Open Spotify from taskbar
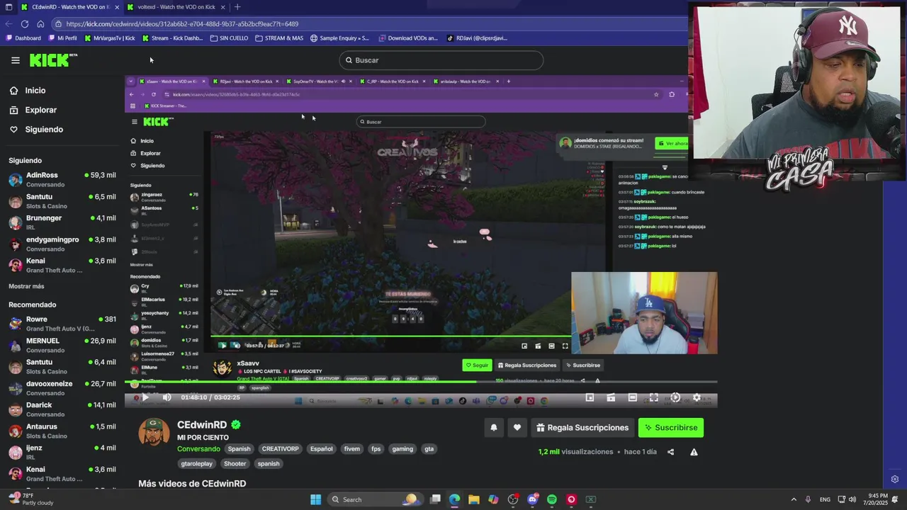This screenshot has height=510, width=907. click(x=552, y=499)
